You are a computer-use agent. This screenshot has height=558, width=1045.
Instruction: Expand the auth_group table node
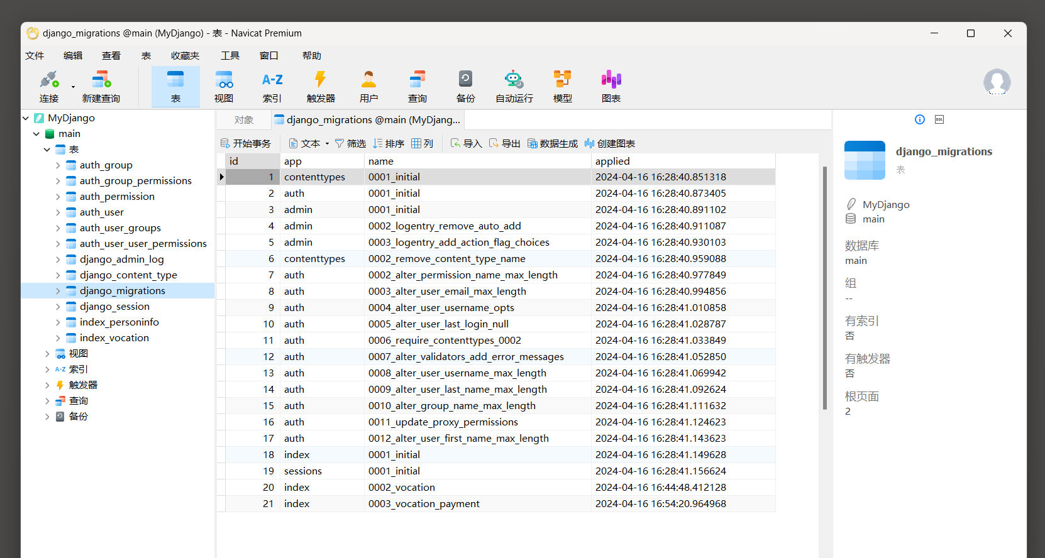58,165
